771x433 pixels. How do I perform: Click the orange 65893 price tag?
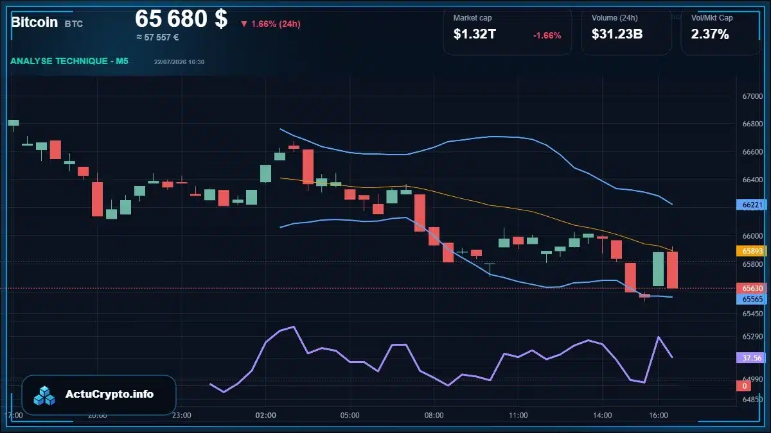(751, 251)
